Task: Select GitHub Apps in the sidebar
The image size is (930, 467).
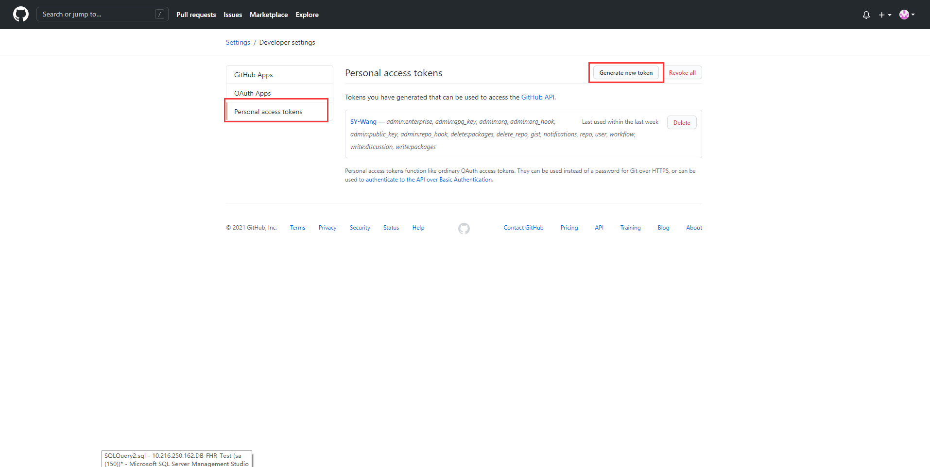Action: point(279,75)
